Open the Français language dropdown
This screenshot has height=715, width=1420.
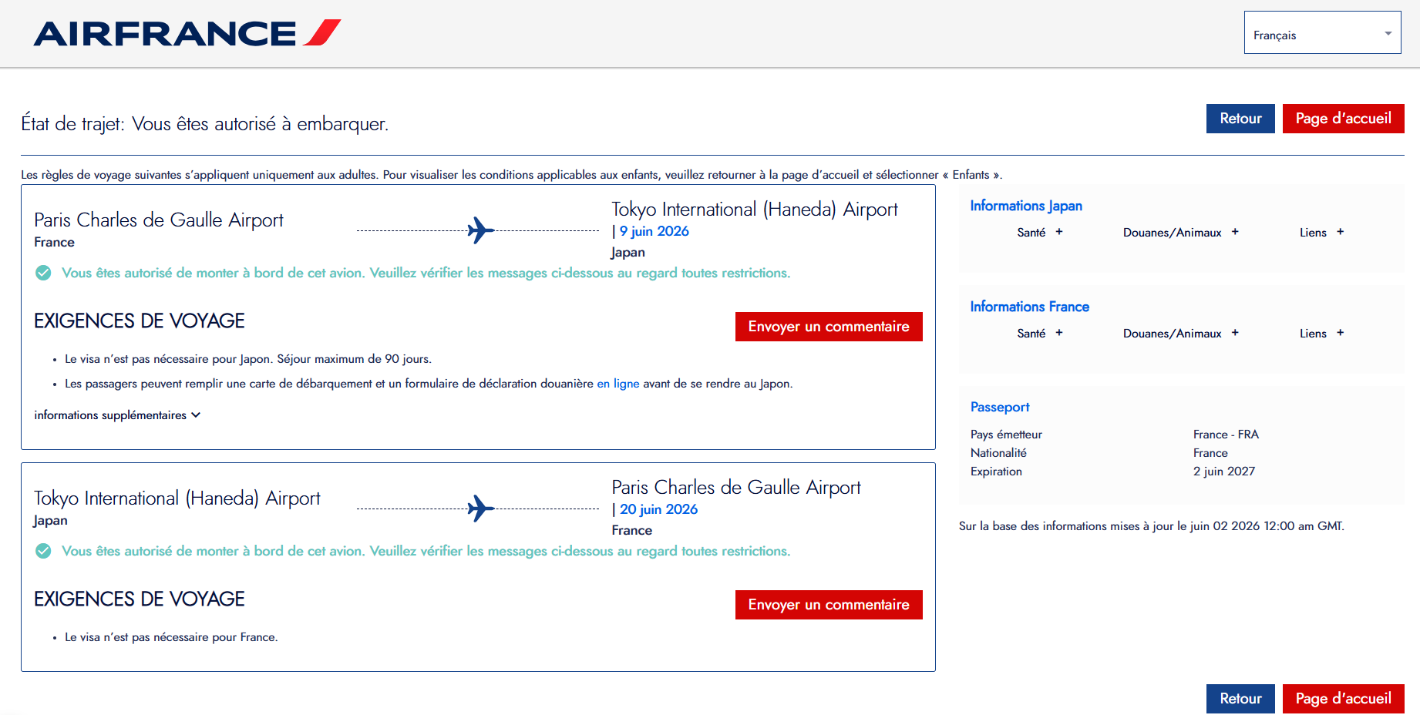click(x=1322, y=32)
